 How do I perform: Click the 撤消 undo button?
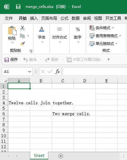point(30,60)
